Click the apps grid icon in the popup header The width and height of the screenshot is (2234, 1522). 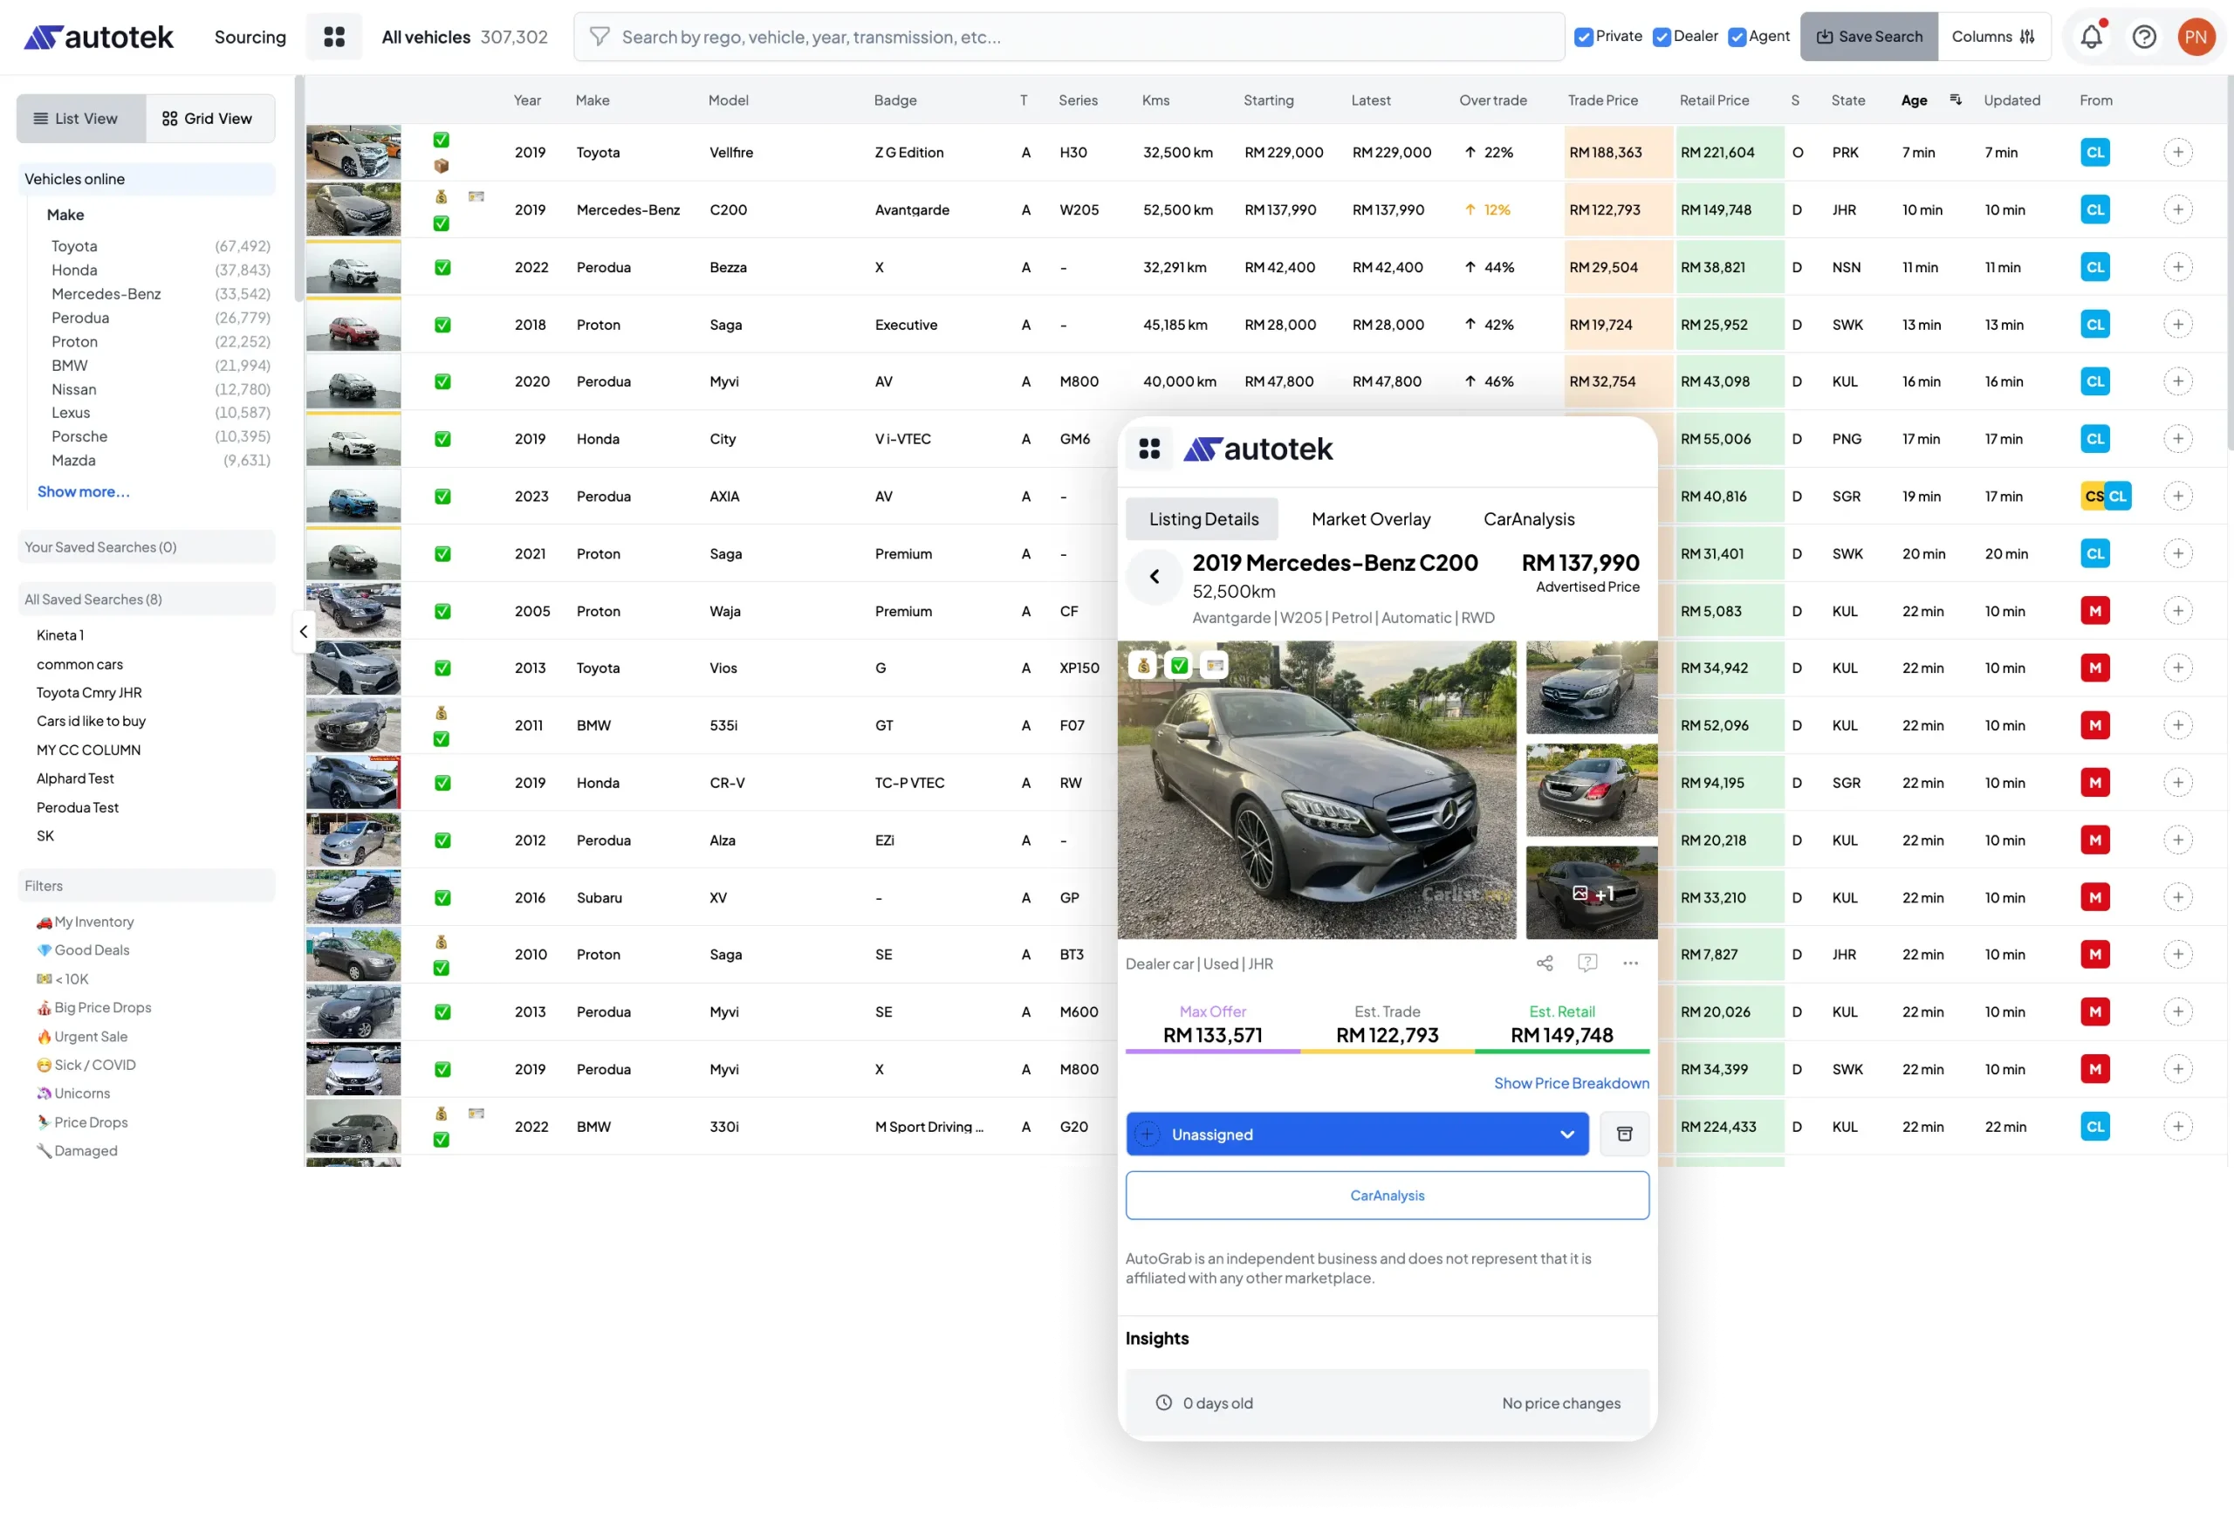[x=1148, y=448]
